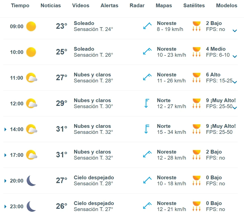Image resolution: width=244 pixels, height=217 pixels.
Task: Switch to the Satélites tab
Action: point(194,5)
